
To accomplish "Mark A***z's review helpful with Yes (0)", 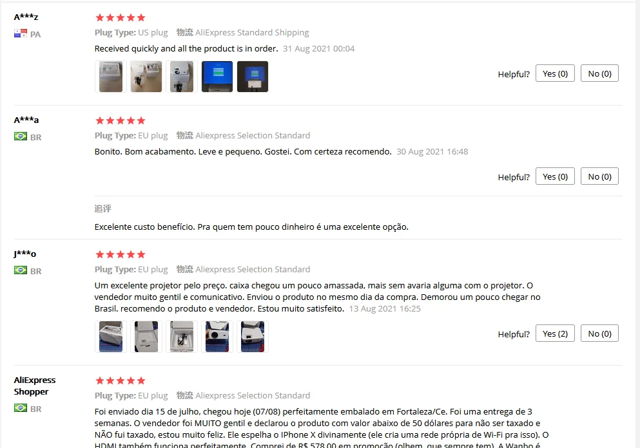I will 555,73.
